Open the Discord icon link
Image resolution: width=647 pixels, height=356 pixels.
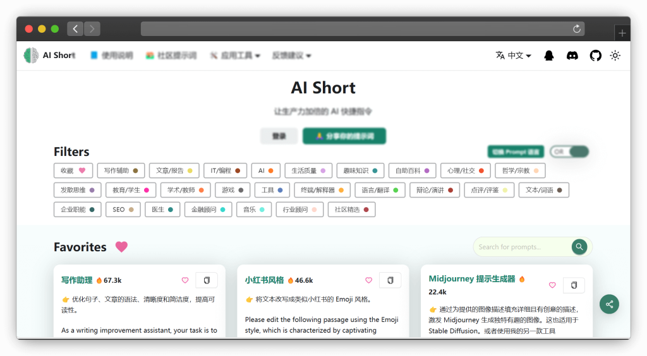pyautogui.click(x=572, y=56)
